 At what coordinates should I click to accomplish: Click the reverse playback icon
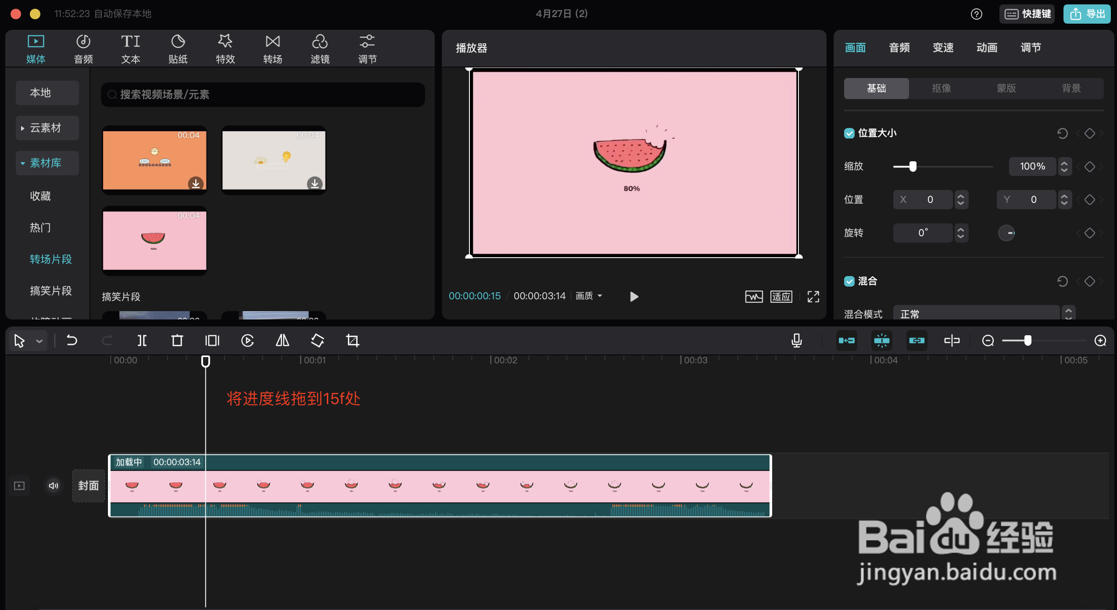pyautogui.click(x=247, y=340)
